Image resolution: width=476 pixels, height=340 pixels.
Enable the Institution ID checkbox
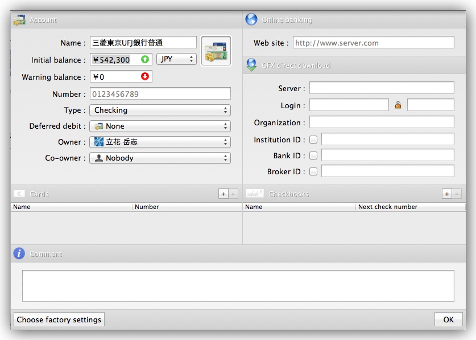point(313,140)
